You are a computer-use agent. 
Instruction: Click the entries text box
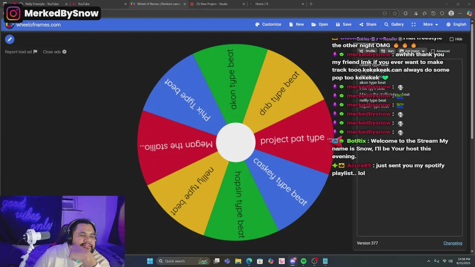[x=409, y=148]
